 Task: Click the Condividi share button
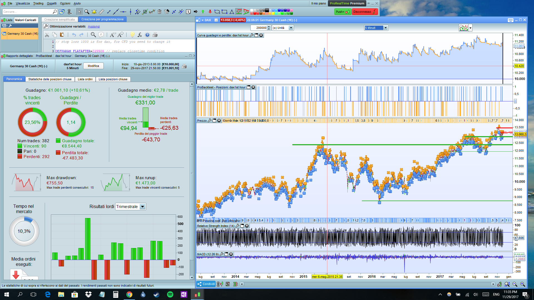point(206,284)
